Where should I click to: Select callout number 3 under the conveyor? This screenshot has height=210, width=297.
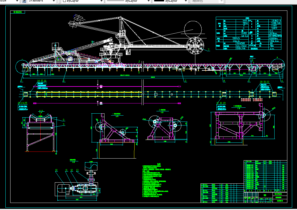(x=185, y=81)
